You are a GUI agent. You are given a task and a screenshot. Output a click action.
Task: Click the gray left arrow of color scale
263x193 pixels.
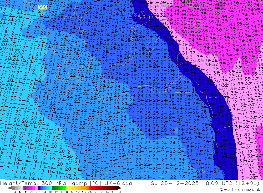(9, 188)
